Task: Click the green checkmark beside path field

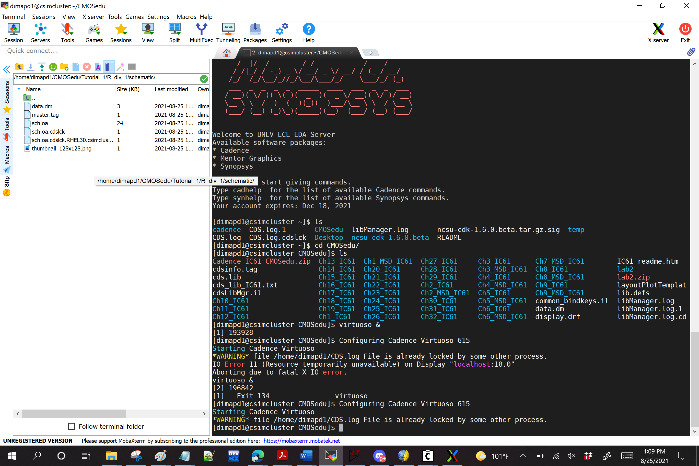Action: click(204, 79)
